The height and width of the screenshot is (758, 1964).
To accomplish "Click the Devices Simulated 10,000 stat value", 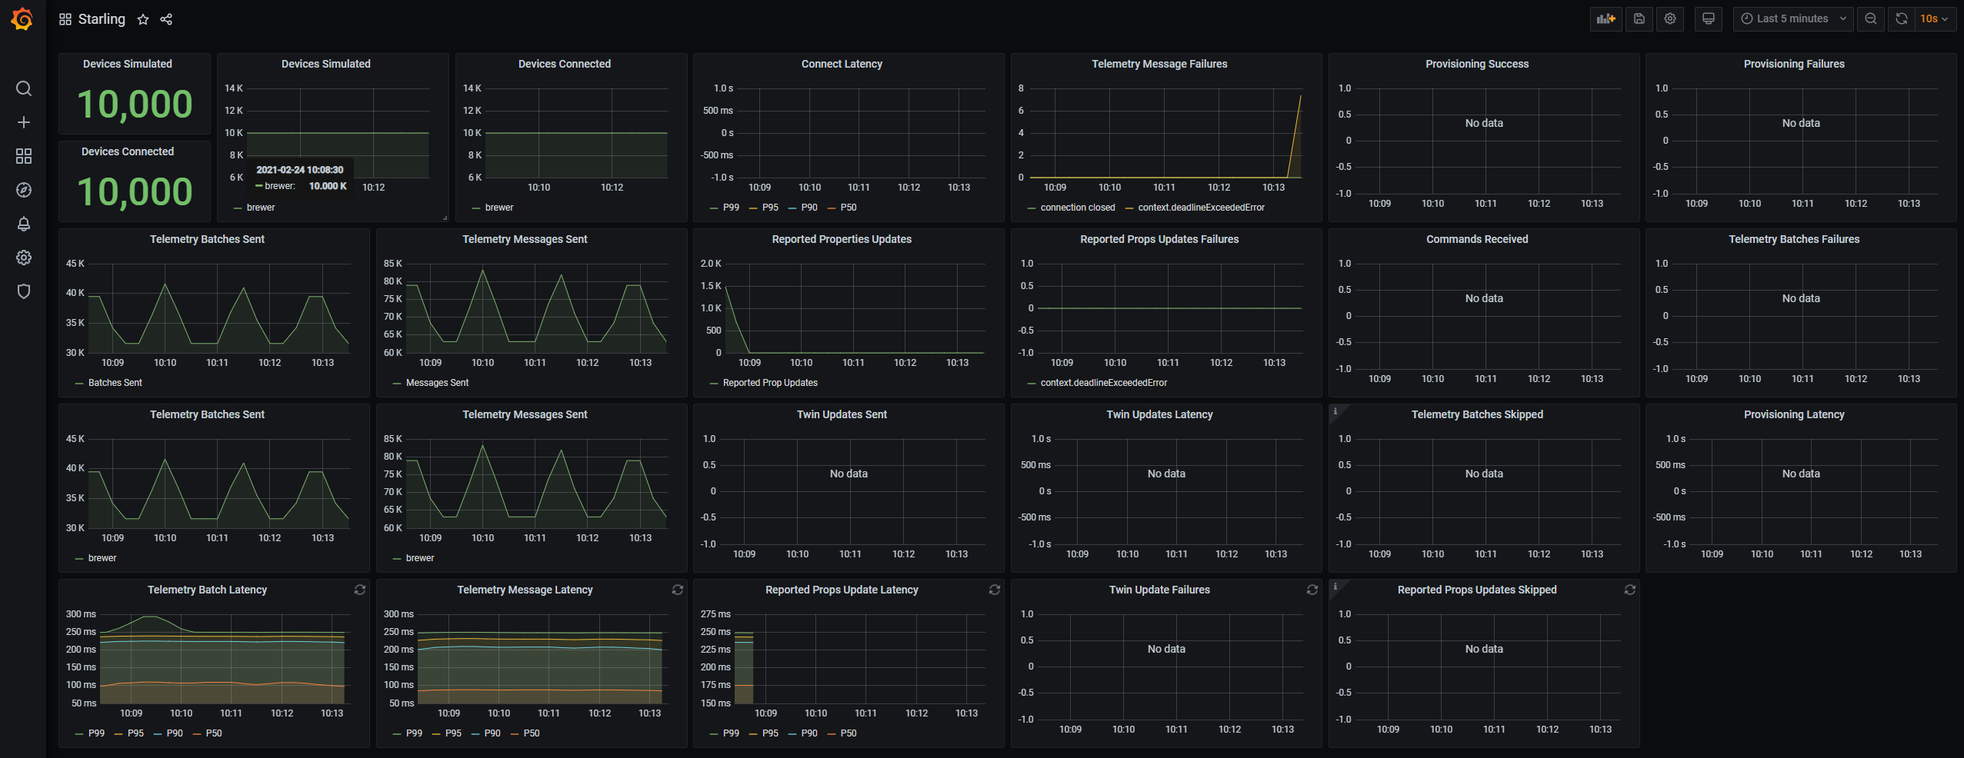I will point(135,104).
